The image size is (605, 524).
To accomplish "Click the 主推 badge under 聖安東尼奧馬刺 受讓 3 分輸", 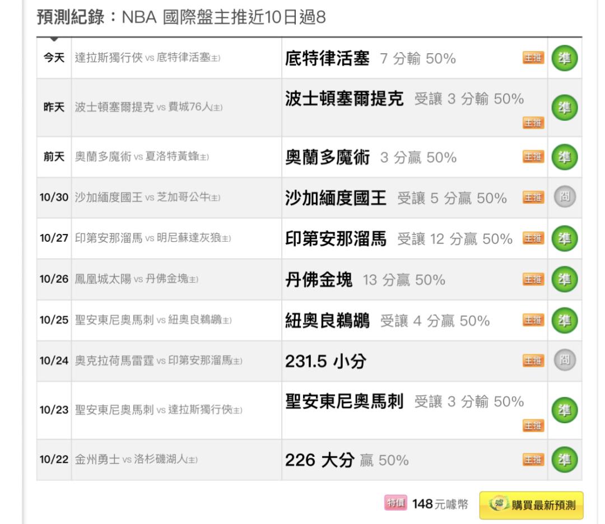I will click(533, 425).
